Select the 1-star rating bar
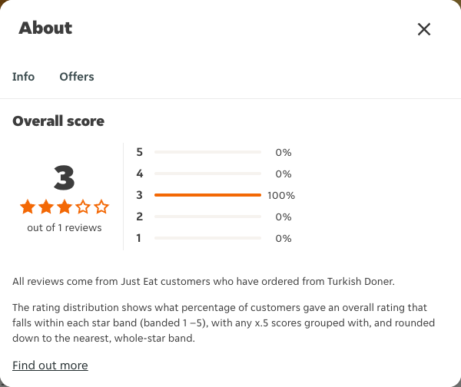461x387 pixels. (x=207, y=238)
